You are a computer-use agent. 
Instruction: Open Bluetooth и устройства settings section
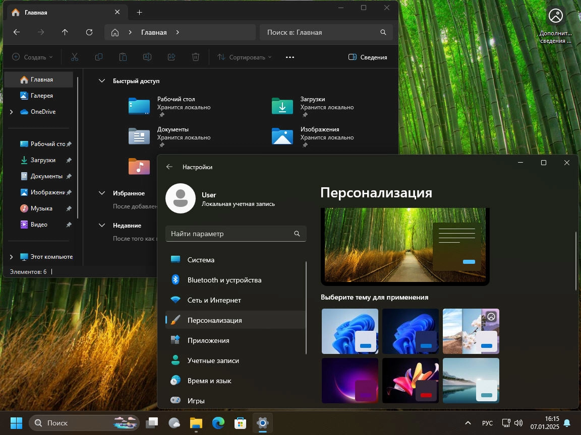click(x=224, y=280)
